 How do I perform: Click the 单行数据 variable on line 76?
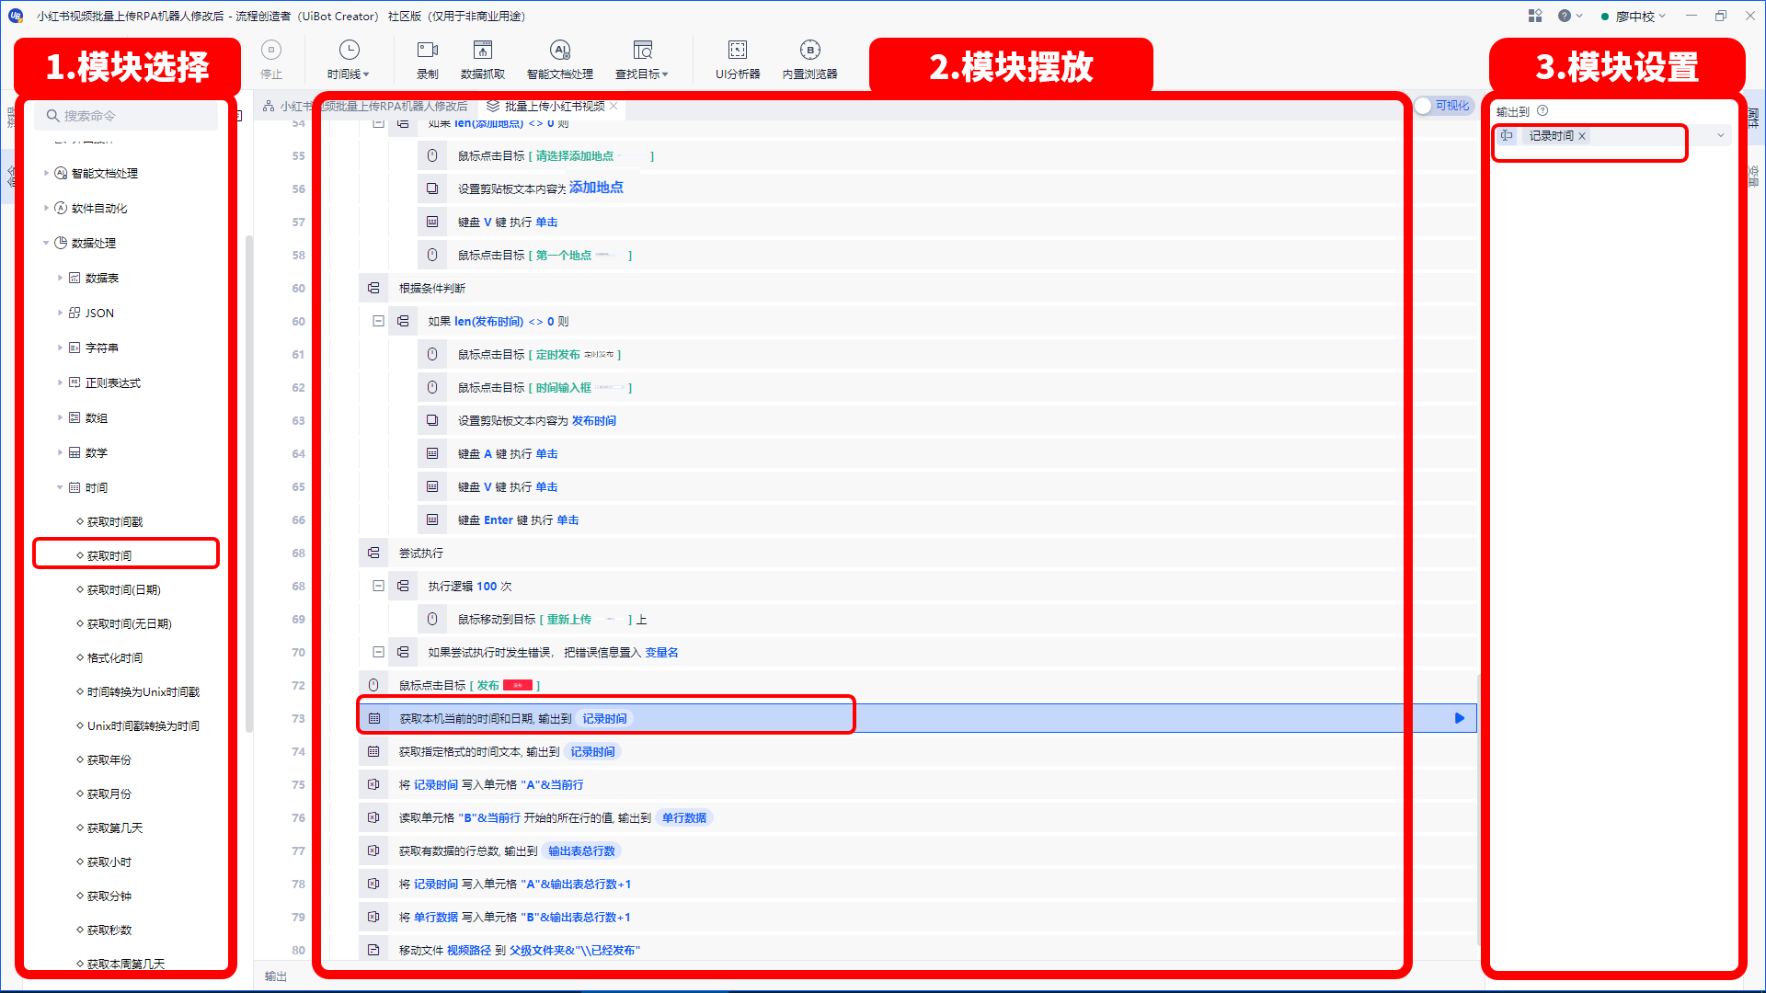(x=684, y=817)
